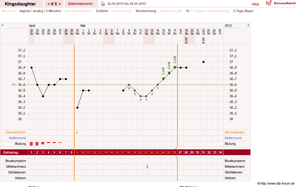Collapse chart with top-right arrow marker
This screenshot has width=296, height=187.
coord(248,25)
